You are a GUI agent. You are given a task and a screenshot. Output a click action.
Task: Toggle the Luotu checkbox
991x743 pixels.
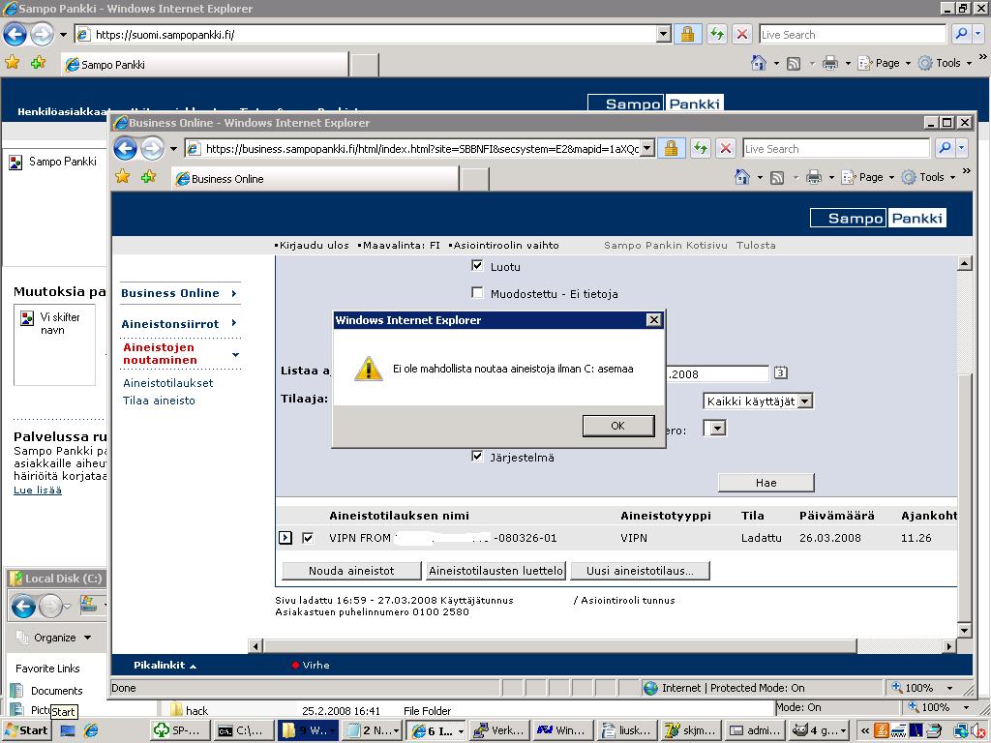(477, 266)
